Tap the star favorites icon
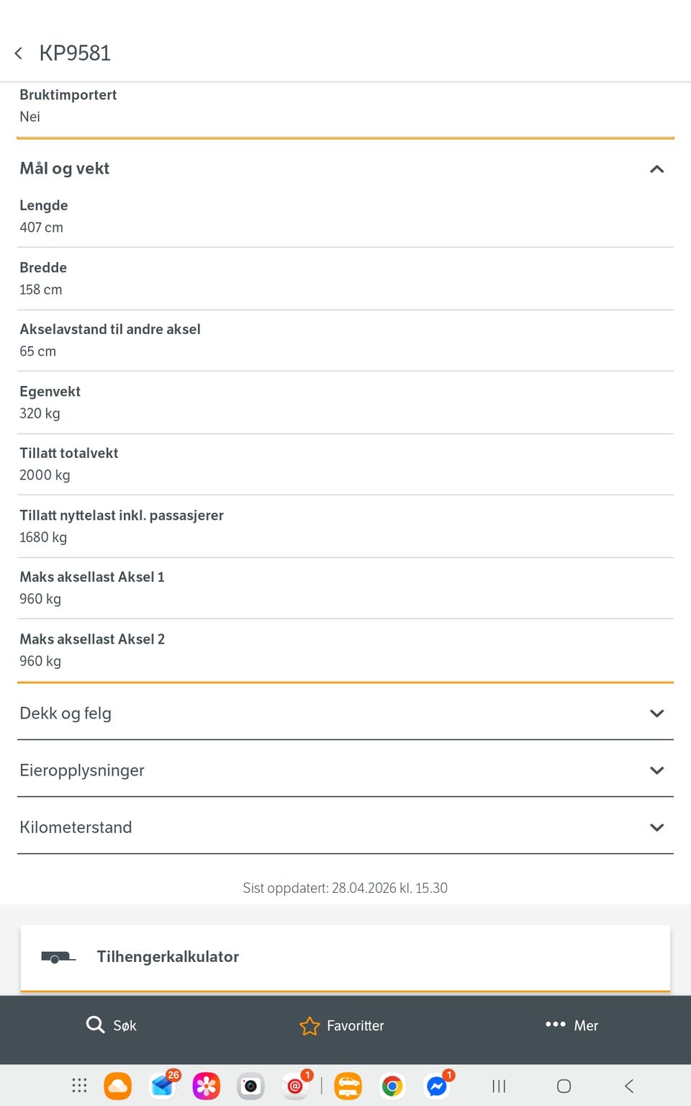The image size is (691, 1106). click(x=310, y=1025)
